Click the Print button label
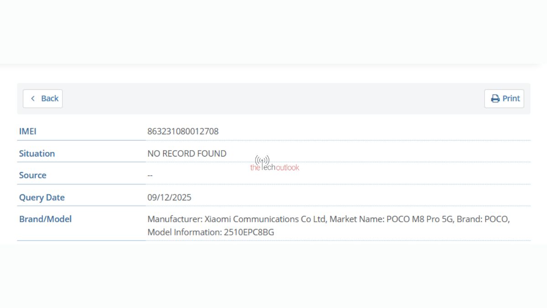 pyautogui.click(x=511, y=99)
